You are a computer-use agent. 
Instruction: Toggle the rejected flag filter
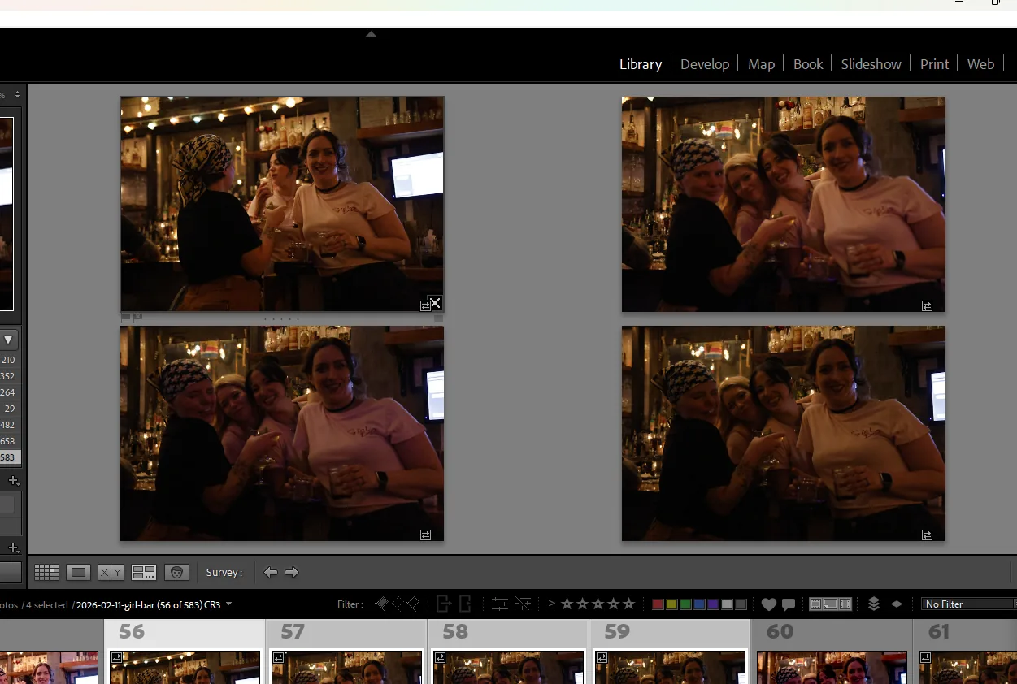(413, 604)
